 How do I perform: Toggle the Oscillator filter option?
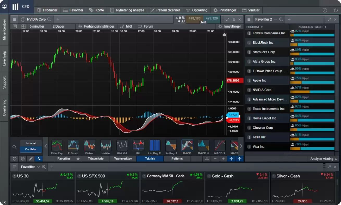tap(31, 149)
